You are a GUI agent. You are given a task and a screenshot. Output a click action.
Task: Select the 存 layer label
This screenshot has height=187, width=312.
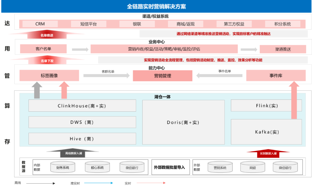pyautogui.click(x=7, y=142)
